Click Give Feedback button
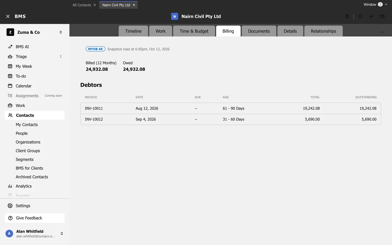Image resolution: width=392 pixels, height=245 pixels. (35, 218)
